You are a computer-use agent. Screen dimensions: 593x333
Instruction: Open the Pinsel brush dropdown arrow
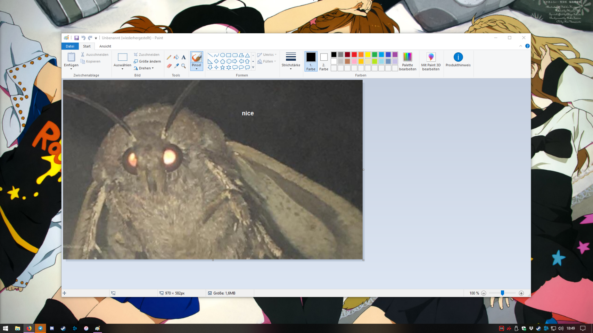point(197,69)
